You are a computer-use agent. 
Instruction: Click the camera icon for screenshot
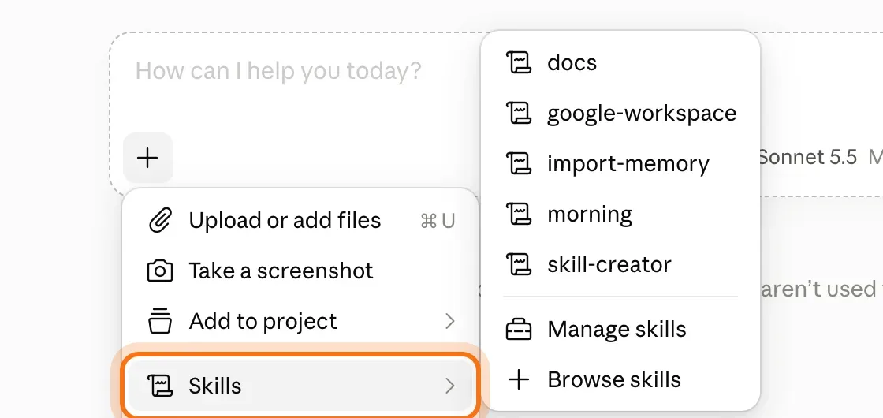[x=159, y=271]
